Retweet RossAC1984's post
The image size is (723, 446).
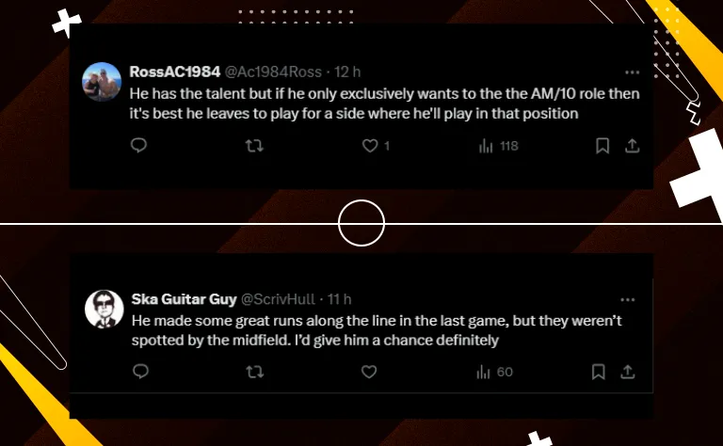254,146
